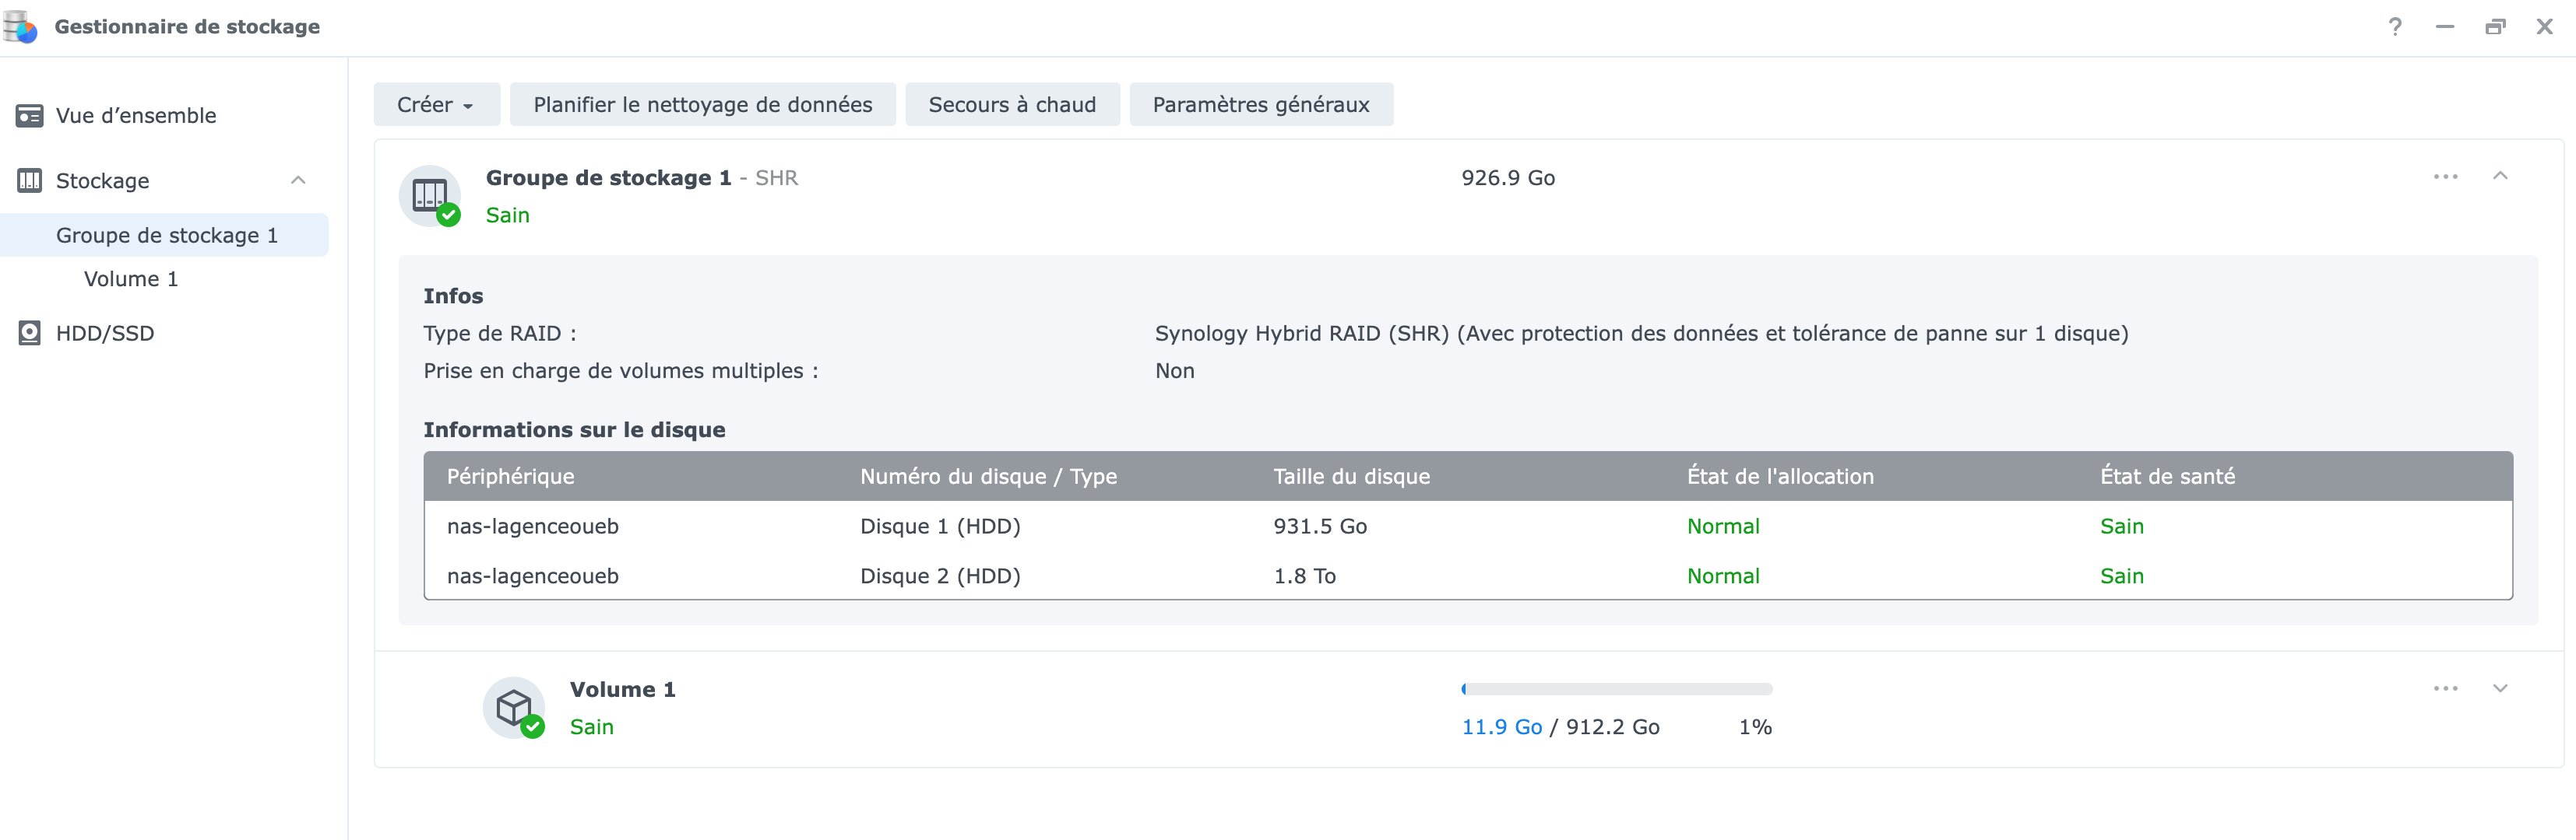Expand Volume 1 details chevron

pyautogui.click(x=2500, y=688)
